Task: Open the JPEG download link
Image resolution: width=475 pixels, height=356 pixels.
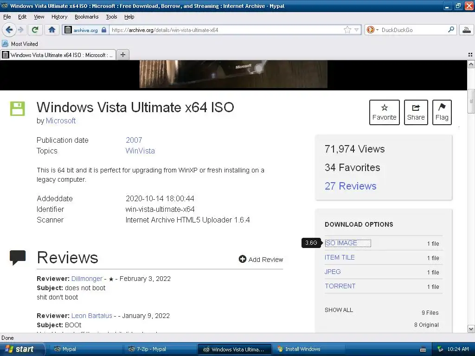Action: pyautogui.click(x=333, y=272)
